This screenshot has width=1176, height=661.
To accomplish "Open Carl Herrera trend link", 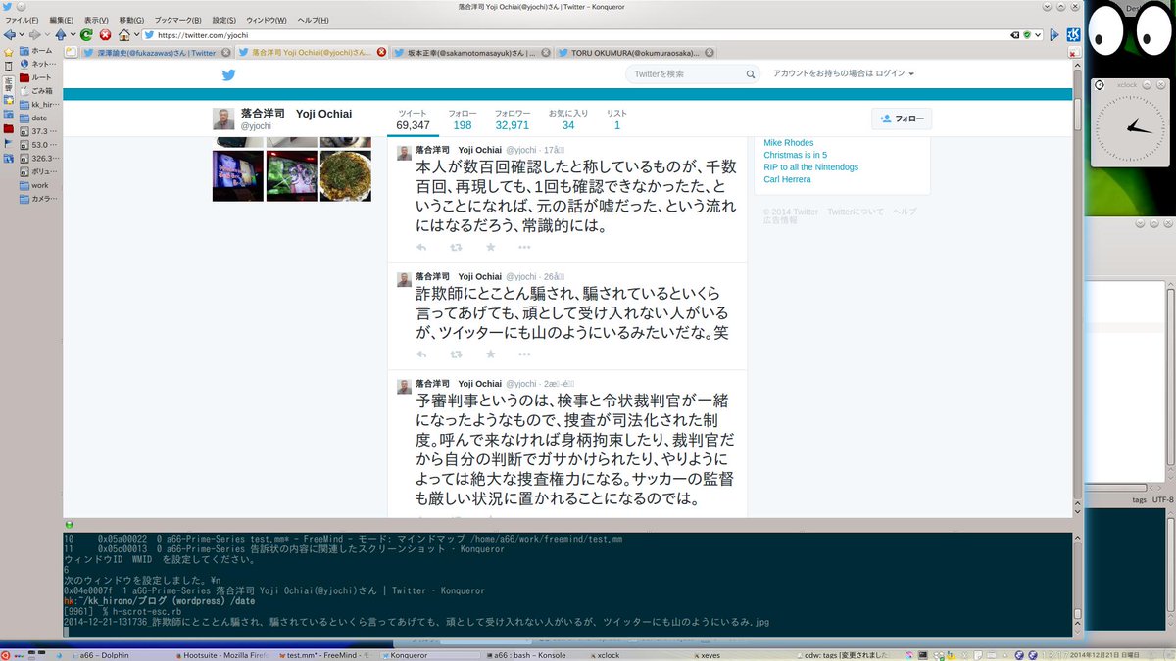I will pos(787,179).
